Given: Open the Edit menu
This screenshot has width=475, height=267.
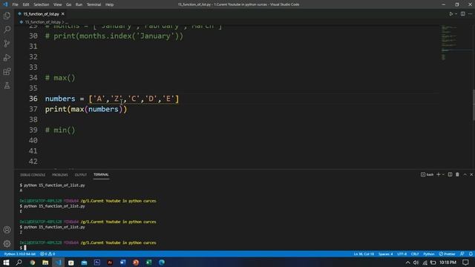Looking at the screenshot, I should [x=26, y=4].
